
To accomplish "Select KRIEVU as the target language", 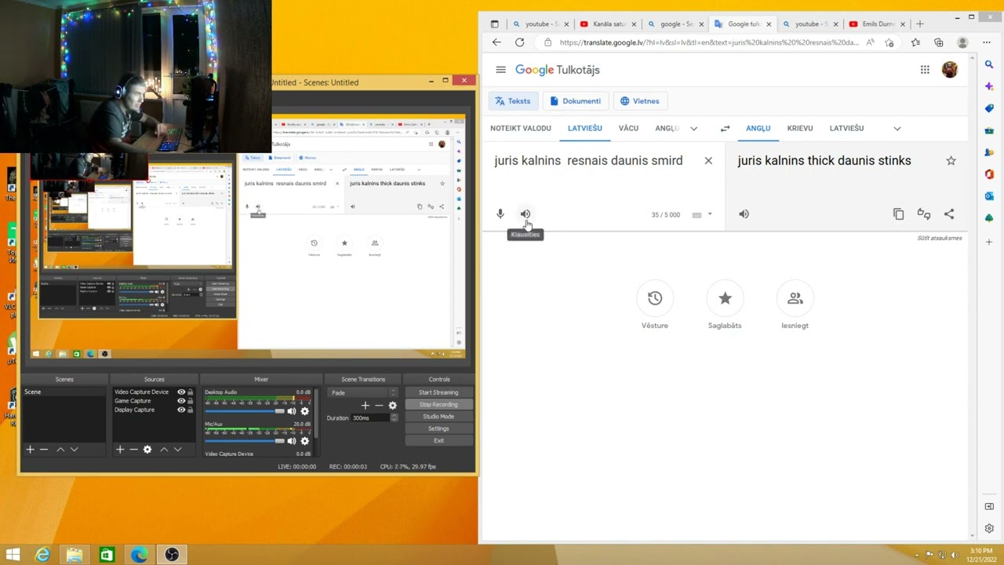I will point(799,129).
